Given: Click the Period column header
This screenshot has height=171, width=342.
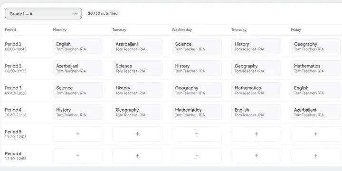Looking at the screenshot, I should coord(10,29).
